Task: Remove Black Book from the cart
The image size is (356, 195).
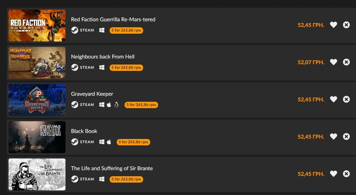Action: pyautogui.click(x=346, y=136)
